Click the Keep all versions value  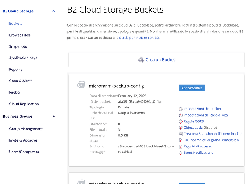click(x=131, y=113)
